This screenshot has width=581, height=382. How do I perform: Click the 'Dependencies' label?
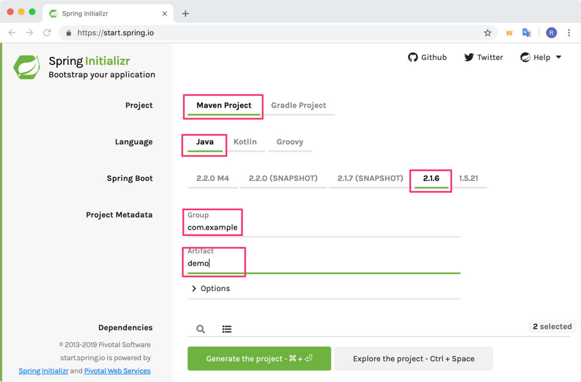pyautogui.click(x=126, y=328)
